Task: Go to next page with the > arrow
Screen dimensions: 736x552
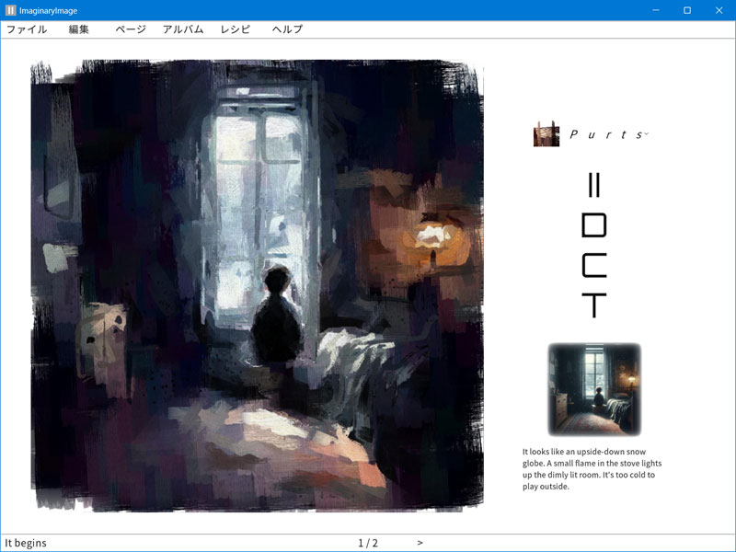Action: pos(420,543)
